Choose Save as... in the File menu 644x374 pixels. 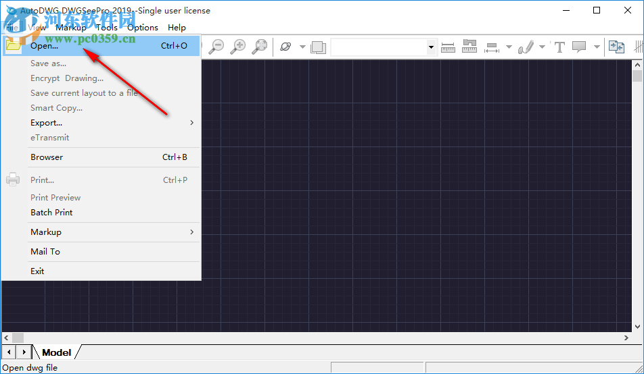tap(101, 63)
